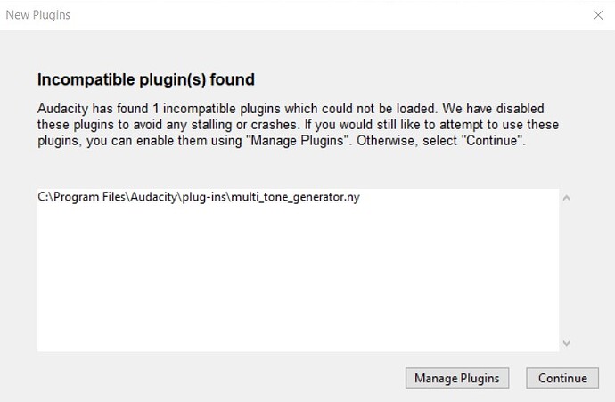Select the multi_tone_generator.ny filename in list
615x402 pixels.
pos(295,197)
